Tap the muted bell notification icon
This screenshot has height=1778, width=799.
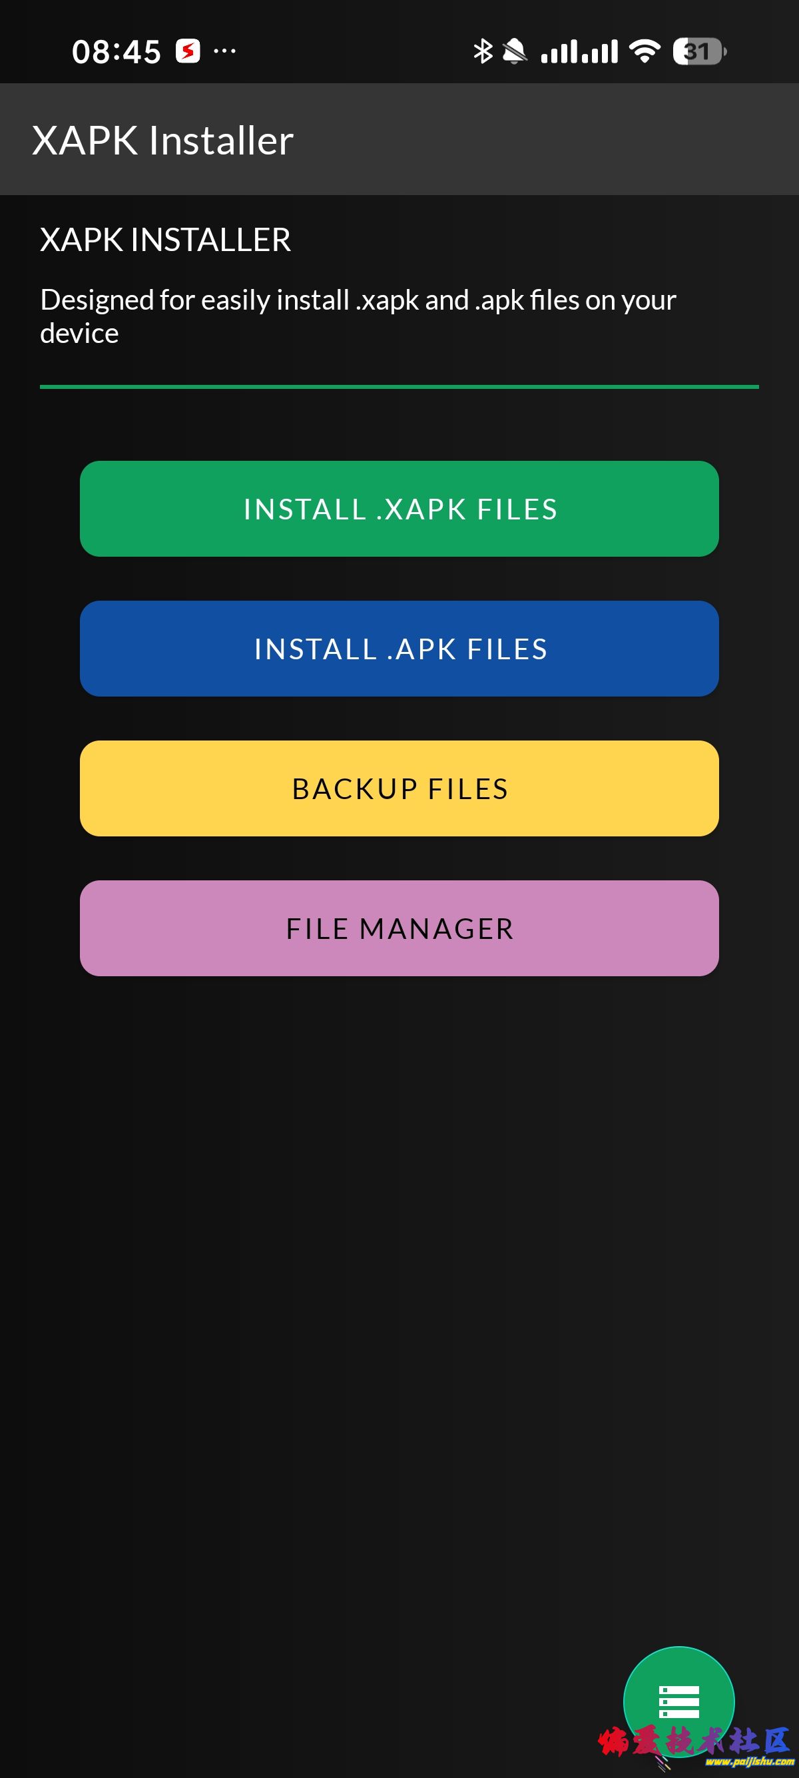click(x=514, y=51)
